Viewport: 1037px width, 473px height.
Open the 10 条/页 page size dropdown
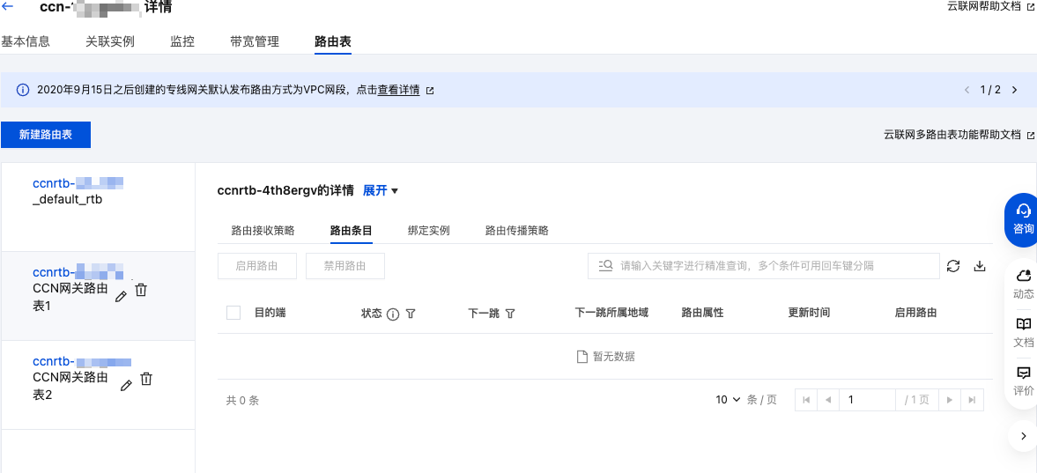(x=728, y=400)
